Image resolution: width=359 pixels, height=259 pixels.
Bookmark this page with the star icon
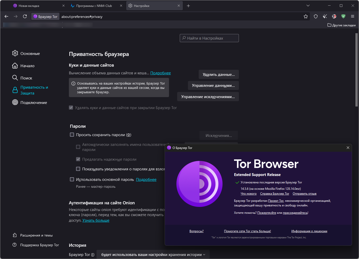(x=306, y=17)
